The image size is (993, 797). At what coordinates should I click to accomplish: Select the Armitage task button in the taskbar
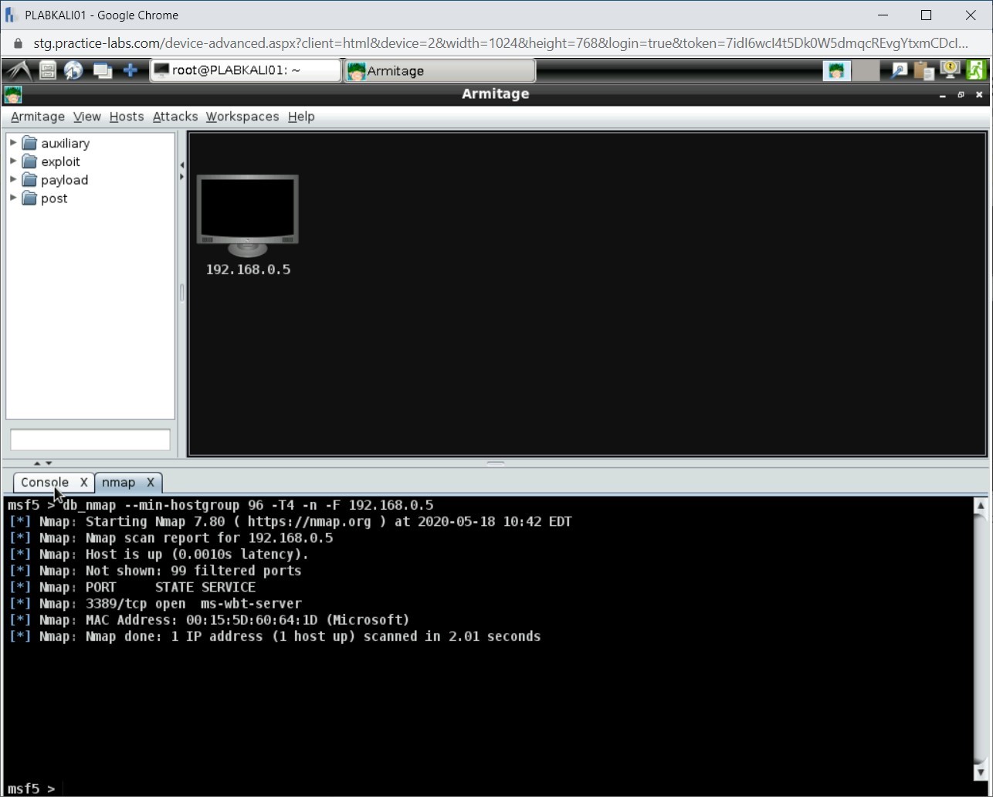439,70
